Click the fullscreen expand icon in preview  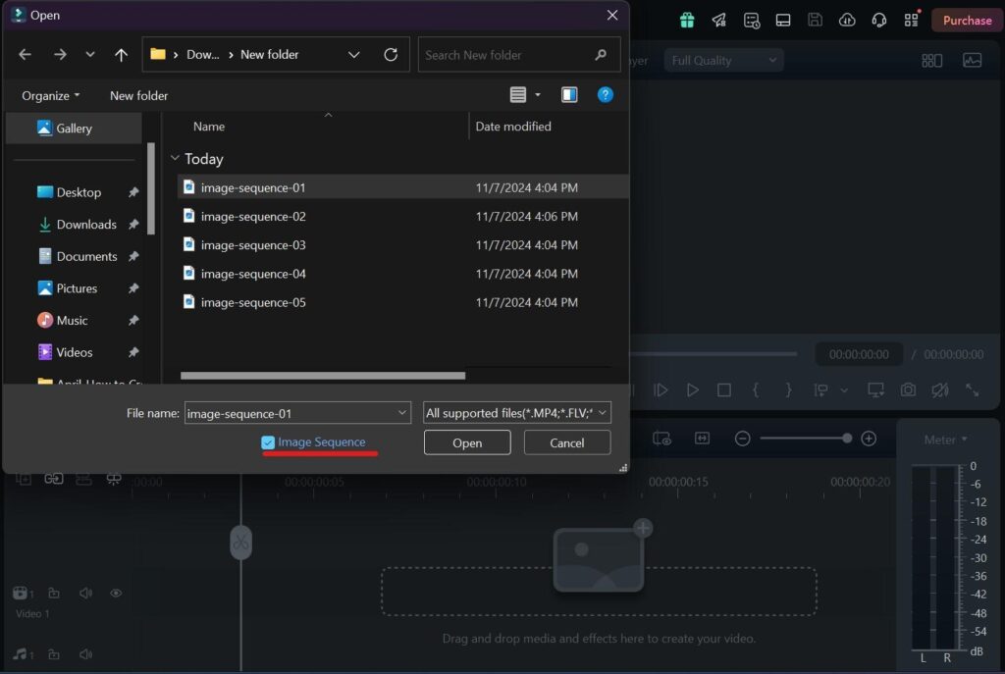pyautogui.click(x=972, y=389)
